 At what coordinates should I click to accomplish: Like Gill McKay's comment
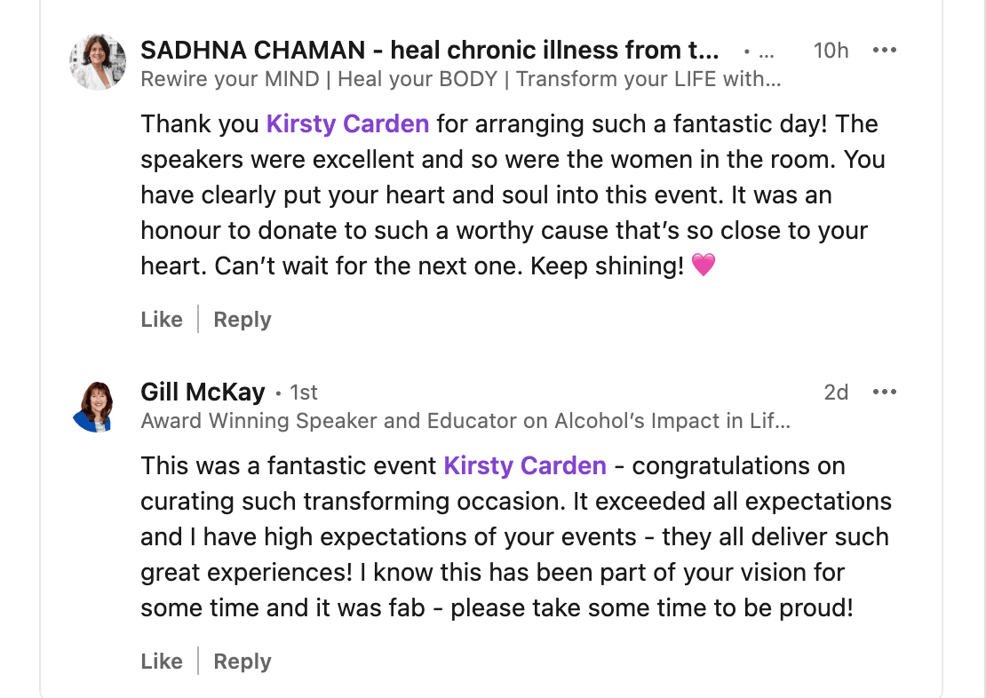[x=162, y=662]
